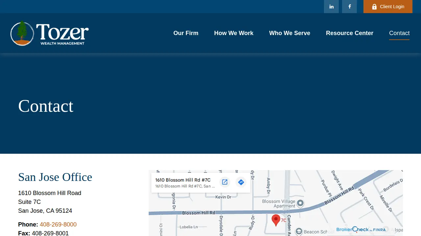The height and width of the screenshot is (236, 421).
Task: Go to the Contact page tab
Action: 399,33
